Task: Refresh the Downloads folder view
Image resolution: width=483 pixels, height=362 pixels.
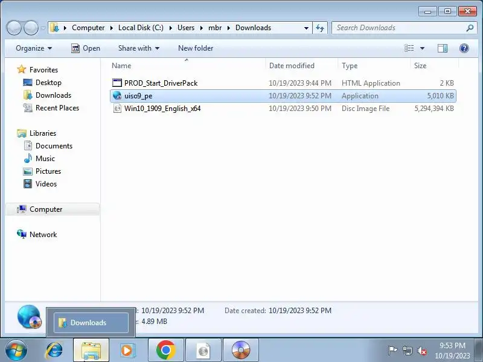Action: 320,28
